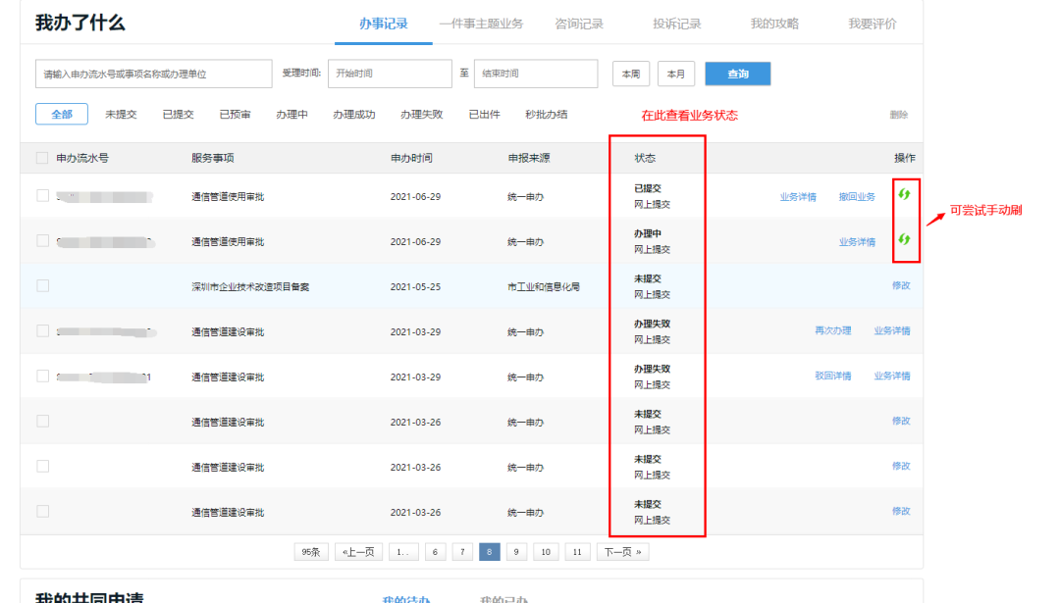
Task: Click the 深圳市企业技术改造项目备案 service name
Action: pos(250,287)
